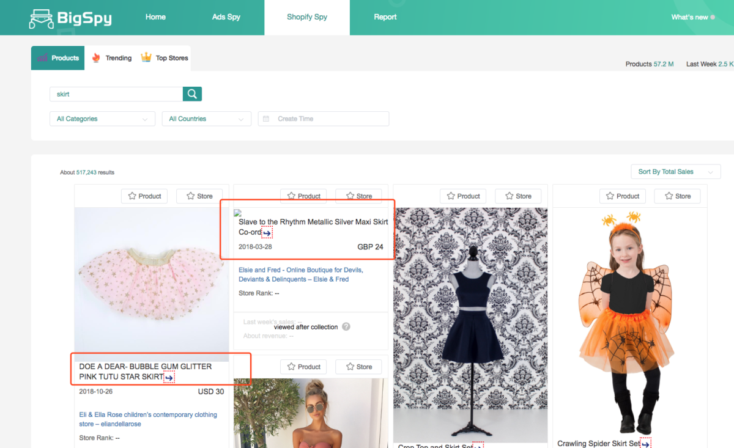Viewport: 734px width, 448px height.
Task: Open the Ads Spy section
Action: tap(226, 17)
